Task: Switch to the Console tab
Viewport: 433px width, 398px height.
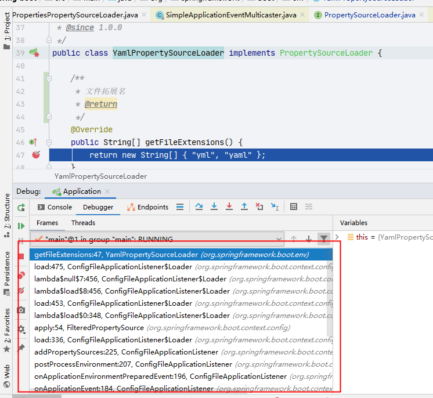Action: [55, 207]
